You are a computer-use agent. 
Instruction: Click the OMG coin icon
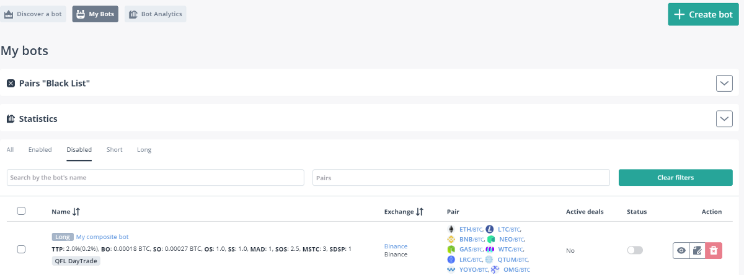click(x=495, y=269)
